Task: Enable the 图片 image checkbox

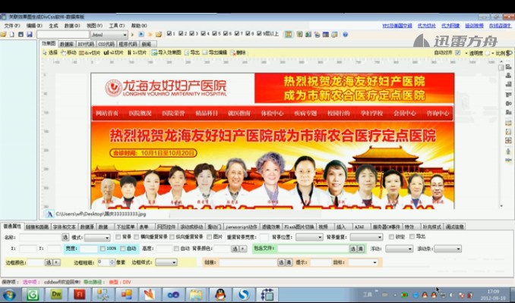Action: (209, 236)
